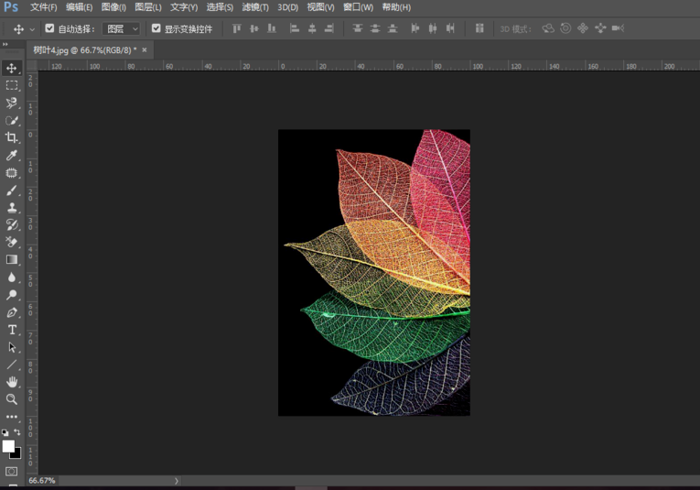This screenshot has height=490, width=700.
Task: Toggle Quick Mask mode icon
Action: pyautogui.click(x=12, y=472)
